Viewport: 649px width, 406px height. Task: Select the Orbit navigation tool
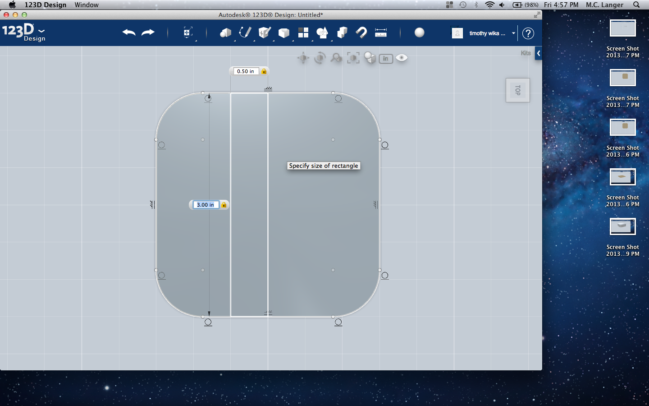pos(320,58)
